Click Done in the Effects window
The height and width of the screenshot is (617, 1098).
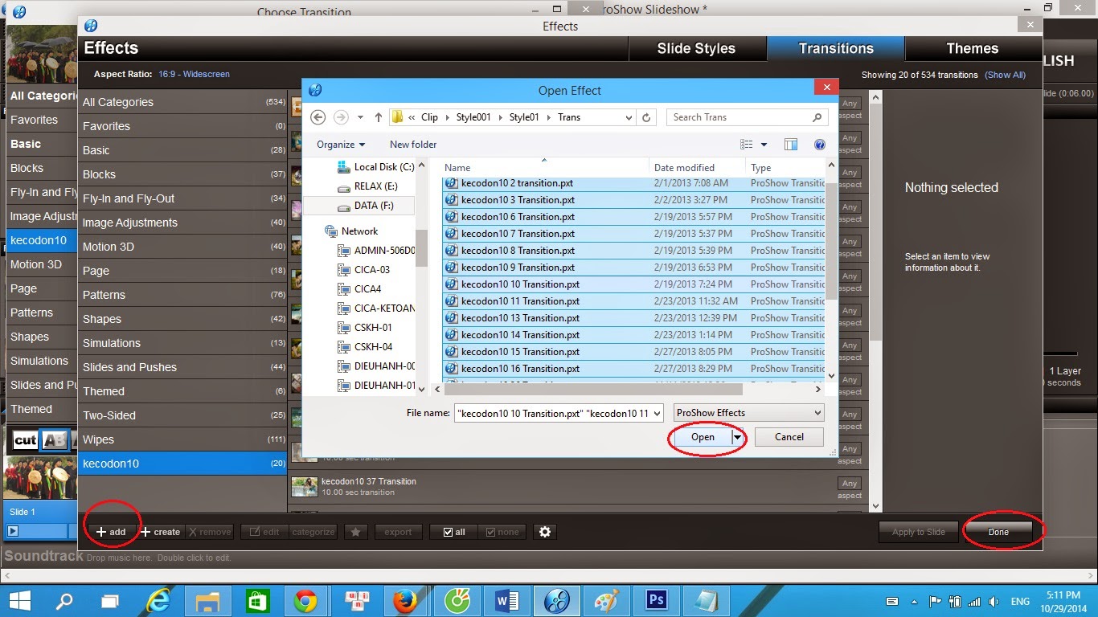point(998,532)
